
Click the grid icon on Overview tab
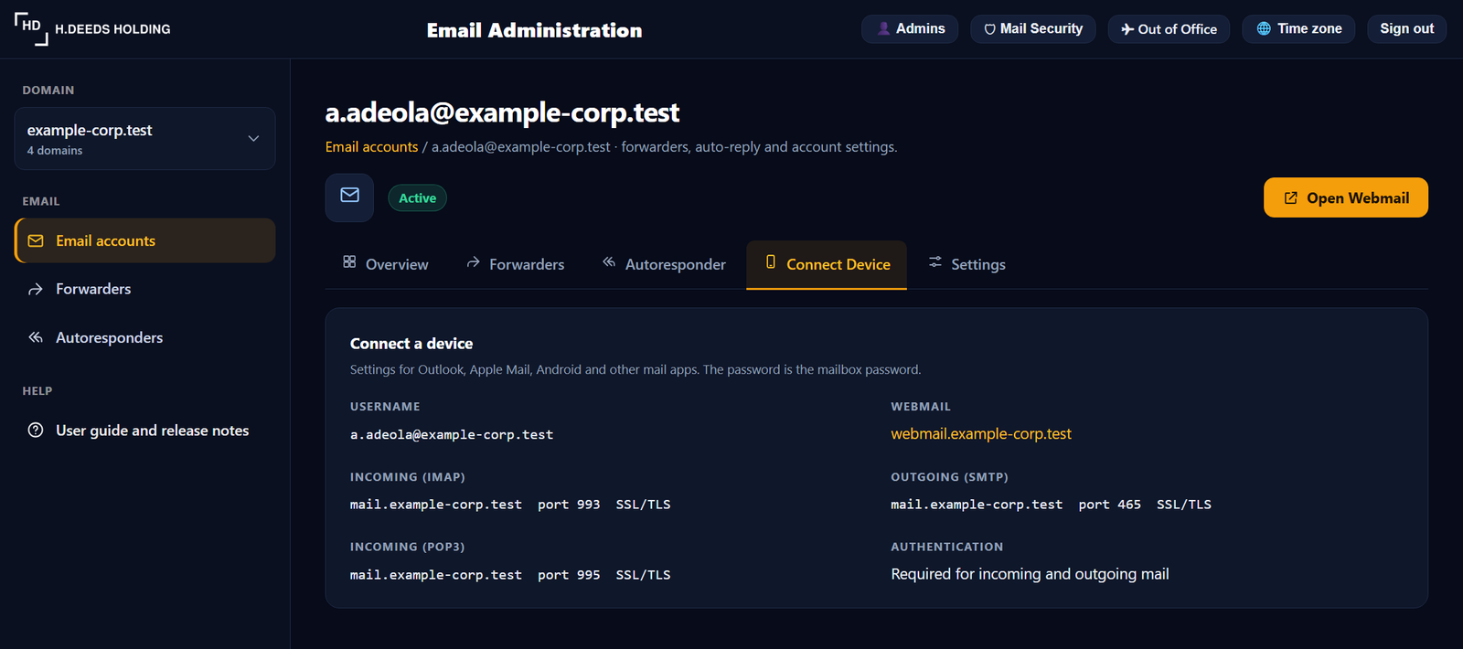pyautogui.click(x=349, y=262)
